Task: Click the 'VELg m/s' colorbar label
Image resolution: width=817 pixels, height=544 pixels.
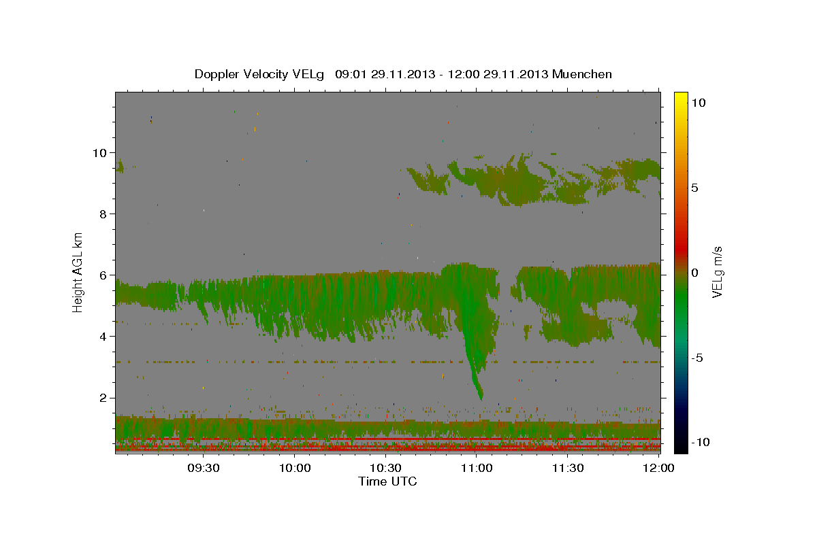Action: pos(718,271)
